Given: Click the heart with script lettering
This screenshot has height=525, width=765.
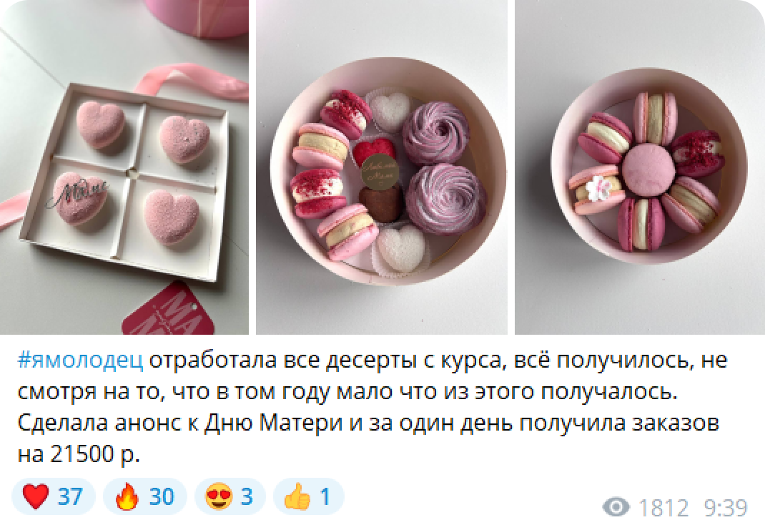Looking at the screenshot, I should click(81, 197).
